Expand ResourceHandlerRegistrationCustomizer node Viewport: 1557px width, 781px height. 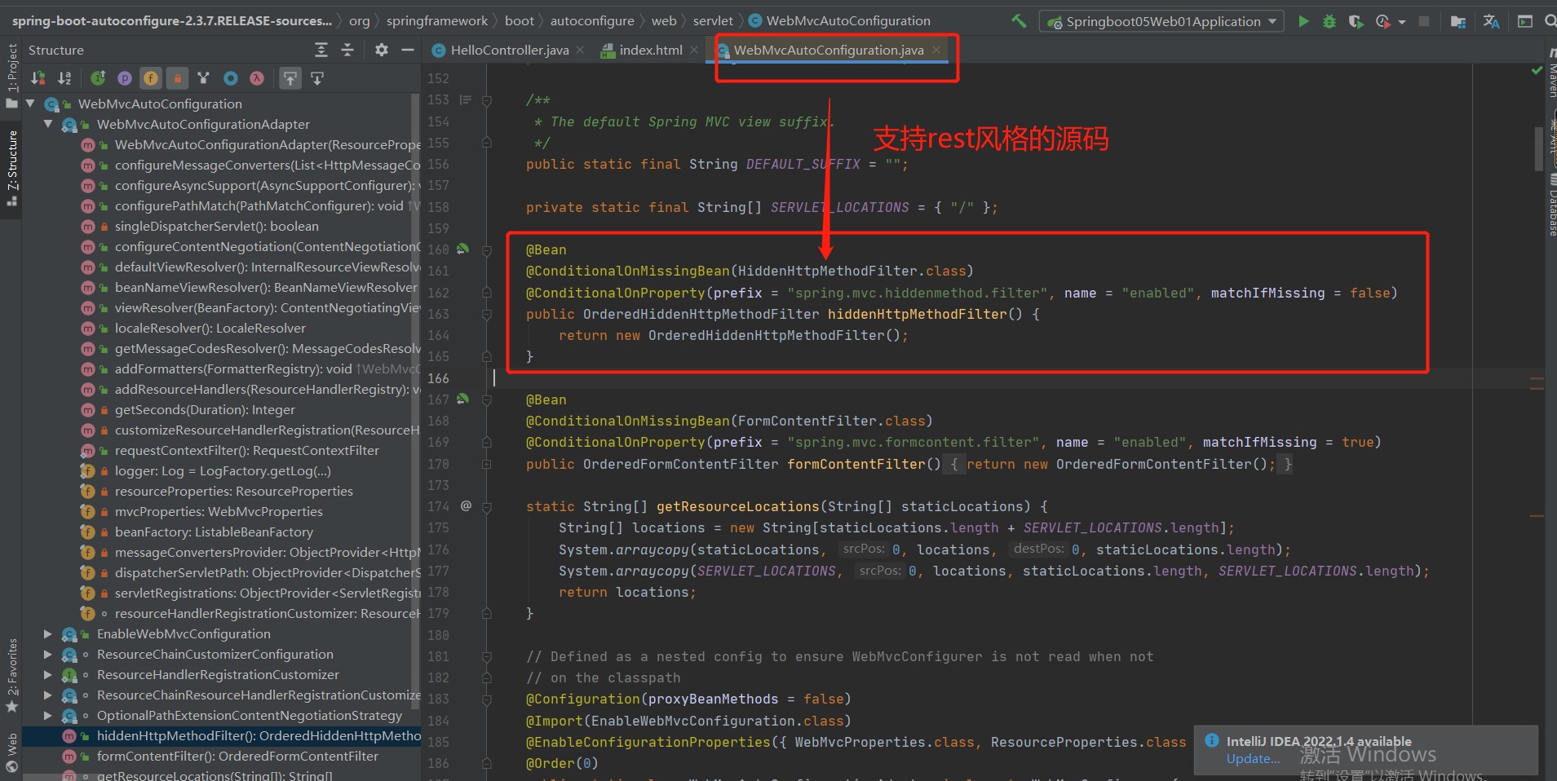[x=48, y=674]
